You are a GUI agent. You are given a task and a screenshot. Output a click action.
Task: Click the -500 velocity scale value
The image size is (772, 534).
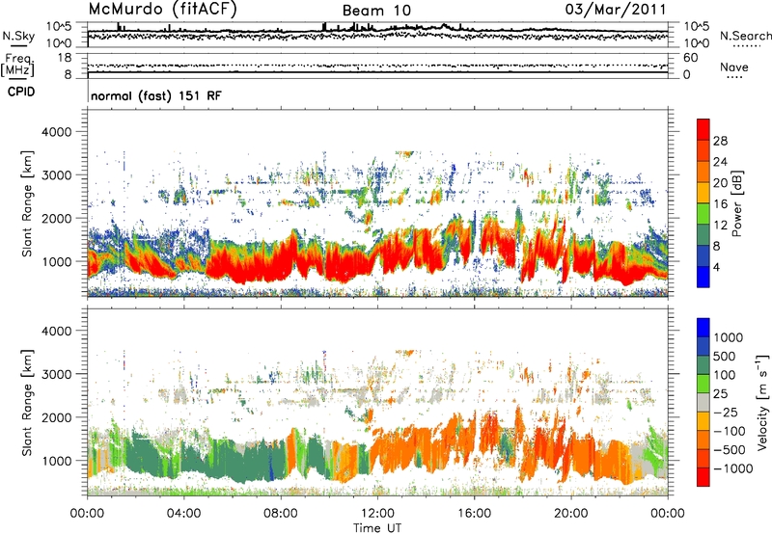coord(730,449)
